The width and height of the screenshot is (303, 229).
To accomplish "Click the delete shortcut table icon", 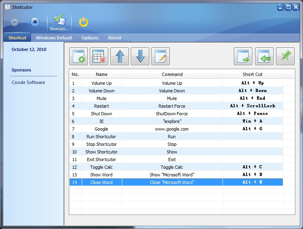I will tap(99, 56).
